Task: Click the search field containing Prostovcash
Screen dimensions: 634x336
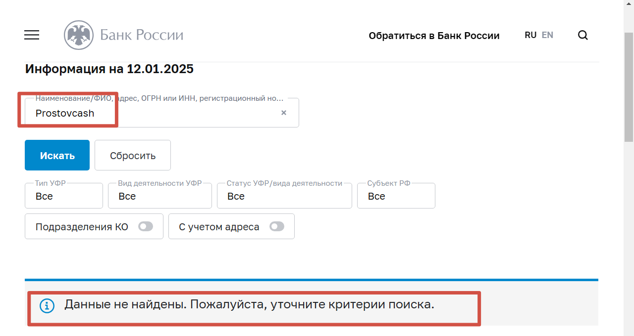Action: click(162, 113)
